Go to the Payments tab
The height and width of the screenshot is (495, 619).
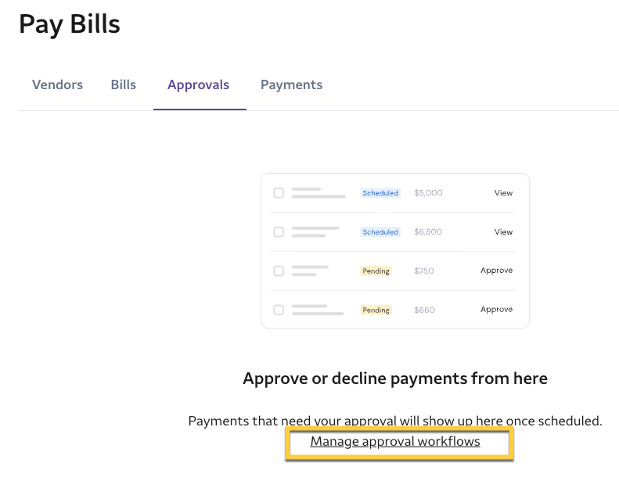coord(291,84)
